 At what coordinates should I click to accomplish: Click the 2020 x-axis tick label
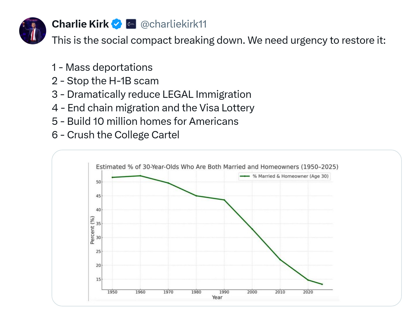308,292
